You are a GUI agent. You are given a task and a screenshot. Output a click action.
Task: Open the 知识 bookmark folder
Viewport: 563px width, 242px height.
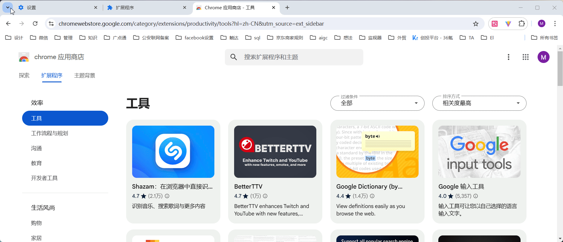88,38
